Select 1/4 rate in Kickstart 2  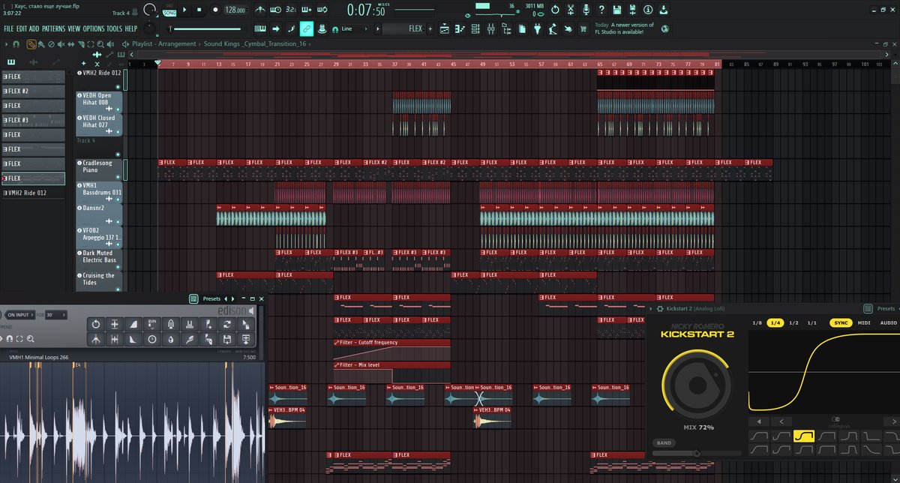tap(775, 322)
